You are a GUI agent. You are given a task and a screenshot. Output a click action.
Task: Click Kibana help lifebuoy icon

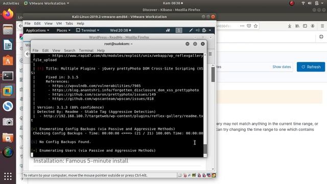pyautogui.click(x=321, y=37)
